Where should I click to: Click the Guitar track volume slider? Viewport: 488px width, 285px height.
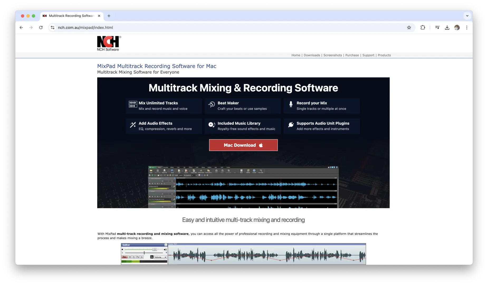pos(155,249)
